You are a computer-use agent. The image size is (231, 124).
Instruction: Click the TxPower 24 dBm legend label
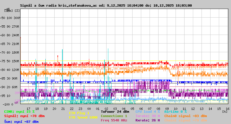pyautogui.click(x=115, y=111)
